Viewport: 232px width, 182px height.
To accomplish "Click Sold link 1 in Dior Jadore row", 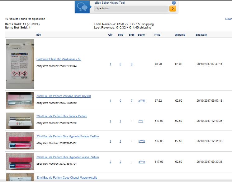I will [120, 121].
